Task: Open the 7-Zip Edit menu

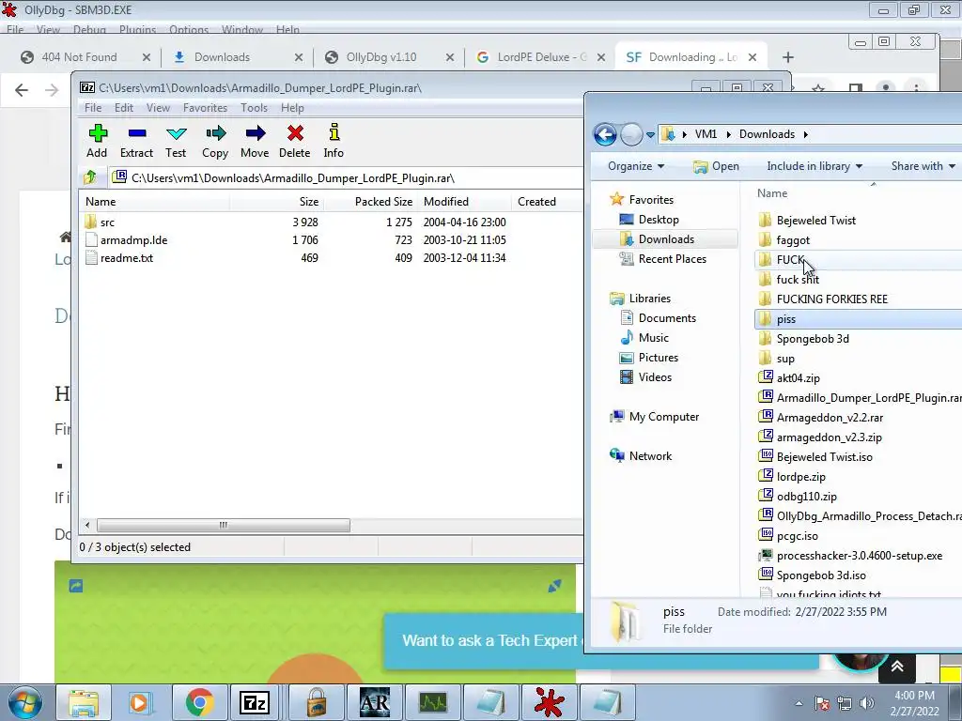Action: [124, 108]
